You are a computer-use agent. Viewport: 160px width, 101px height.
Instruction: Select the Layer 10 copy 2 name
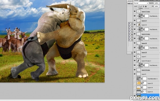coord(146,61)
